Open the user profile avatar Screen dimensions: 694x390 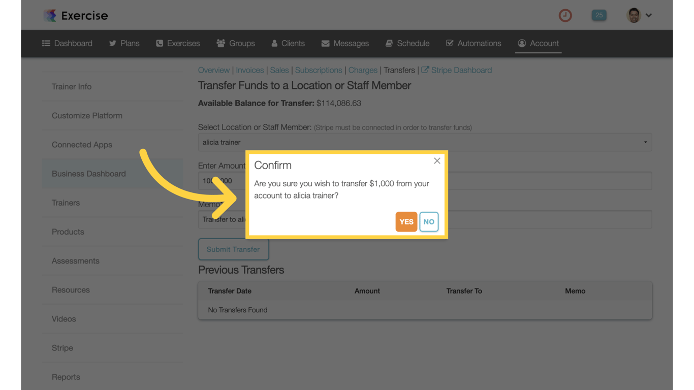634,15
